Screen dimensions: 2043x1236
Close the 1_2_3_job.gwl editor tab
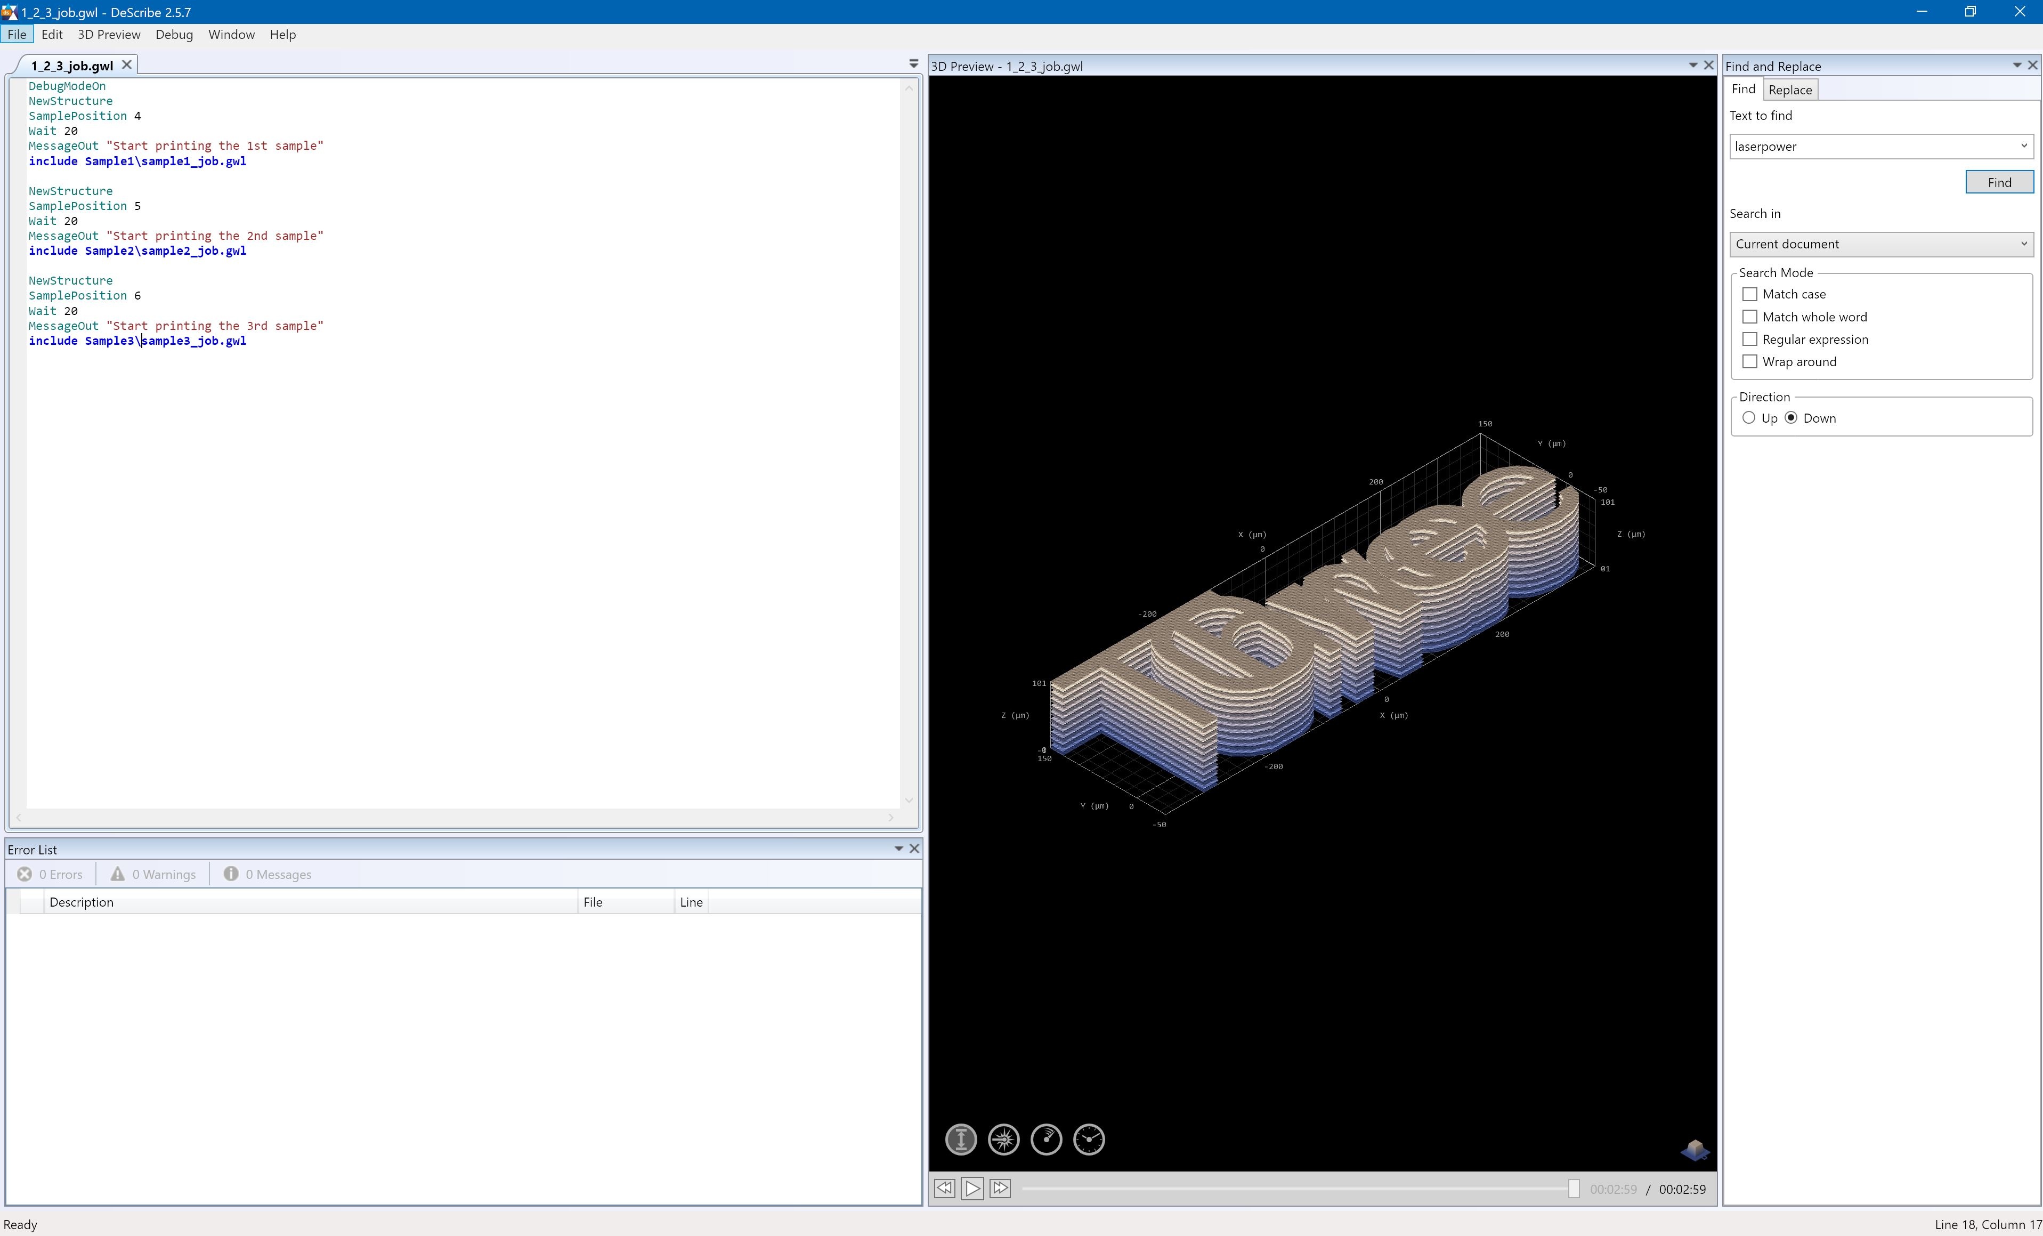pyautogui.click(x=127, y=64)
